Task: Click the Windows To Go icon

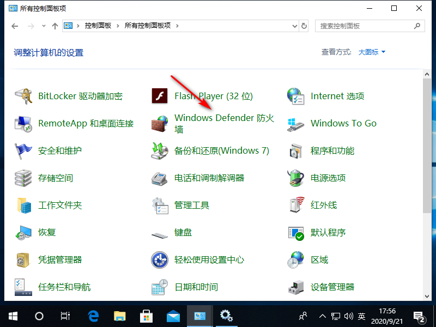Action: tap(295, 124)
